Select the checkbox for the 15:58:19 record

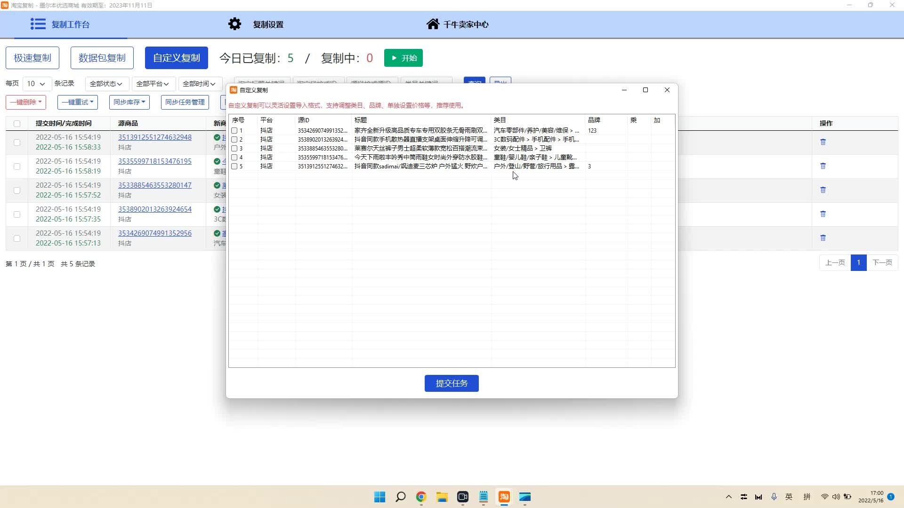(17, 167)
